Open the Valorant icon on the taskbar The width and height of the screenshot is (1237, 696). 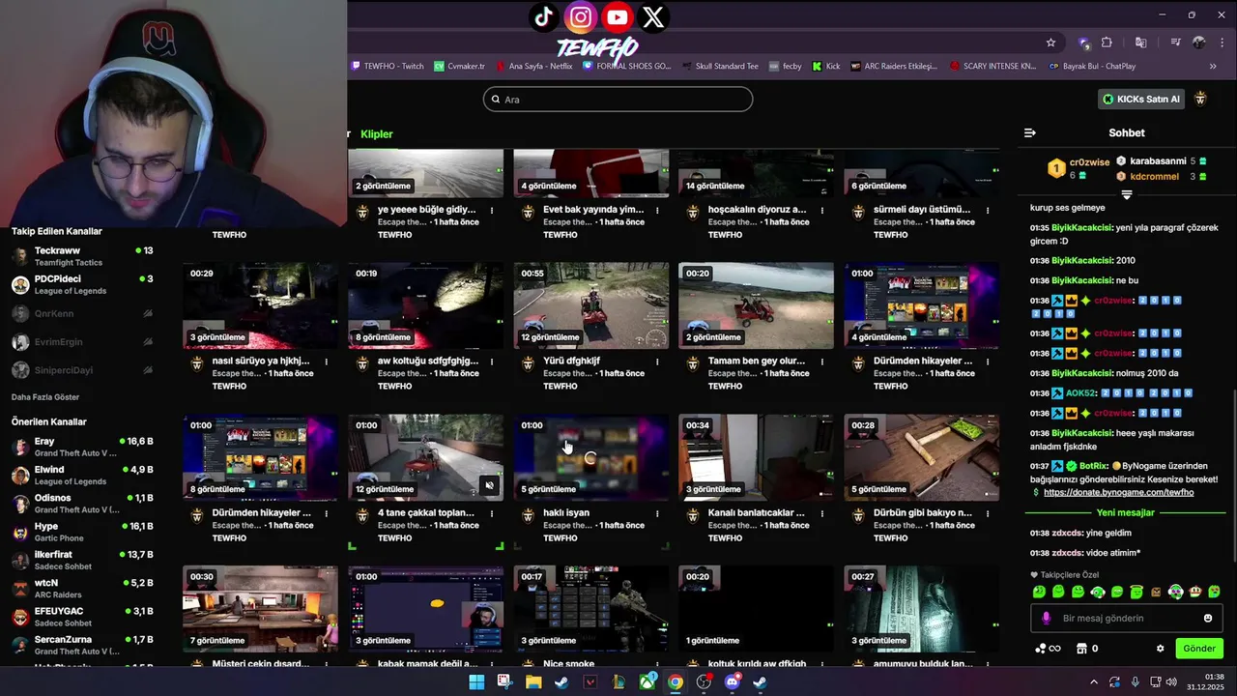click(590, 682)
